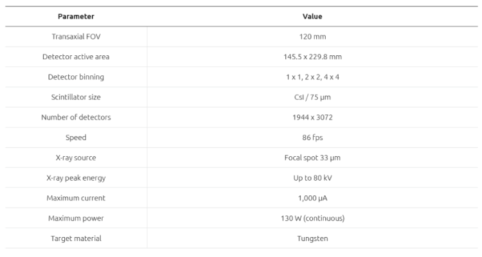Image resolution: width=482 pixels, height=257 pixels.
Task: Click the 1,000 µA value
Action: tap(312, 198)
